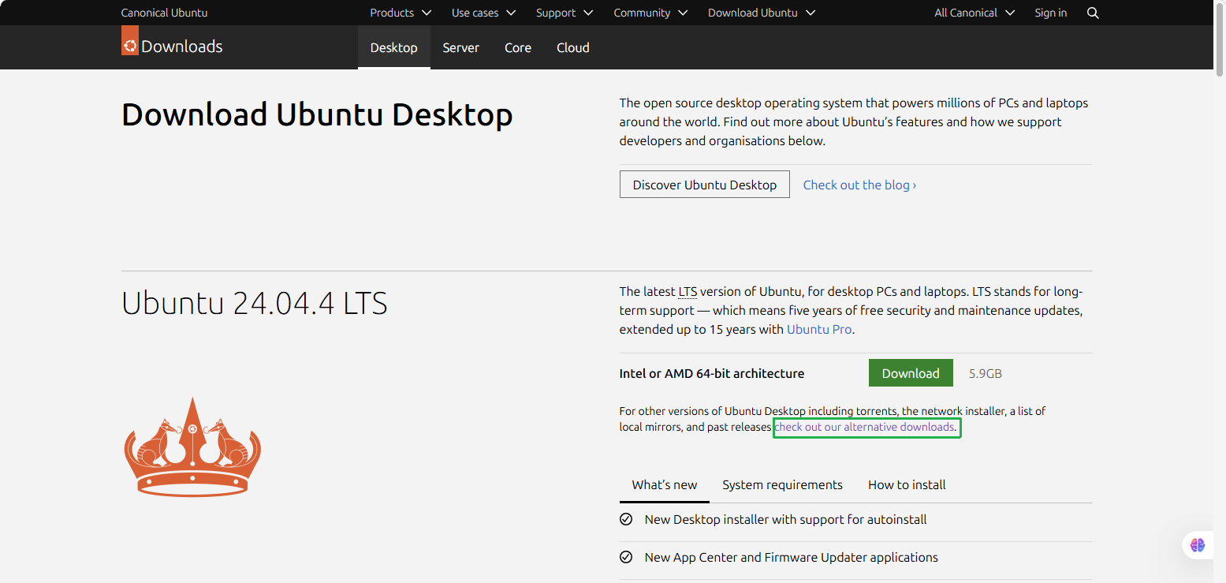The height and width of the screenshot is (583, 1226).
Task: Go to the Core tab
Action: point(518,47)
